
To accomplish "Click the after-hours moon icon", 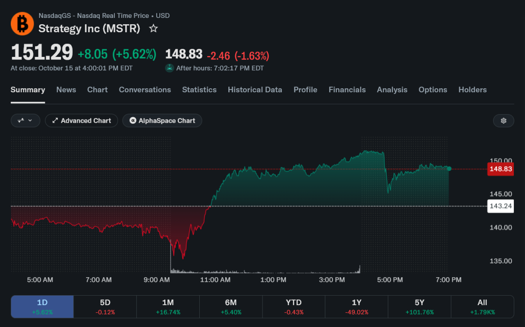I will tap(170, 68).
